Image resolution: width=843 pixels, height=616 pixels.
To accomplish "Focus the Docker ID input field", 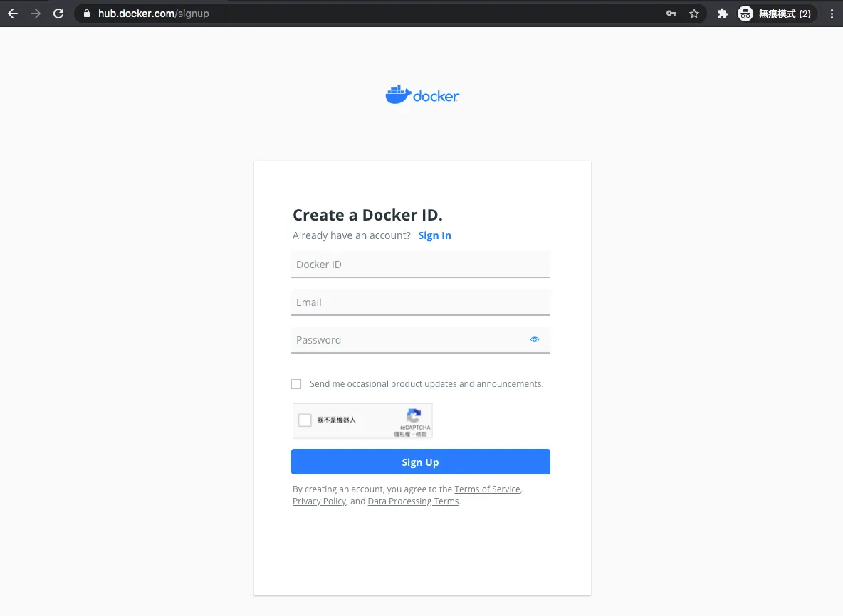I will coord(420,264).
